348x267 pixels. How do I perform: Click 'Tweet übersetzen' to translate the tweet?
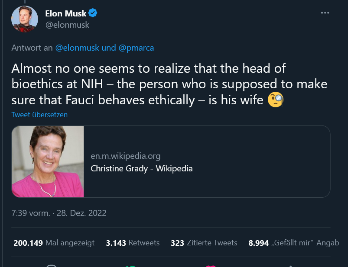(x=39, y=115)
